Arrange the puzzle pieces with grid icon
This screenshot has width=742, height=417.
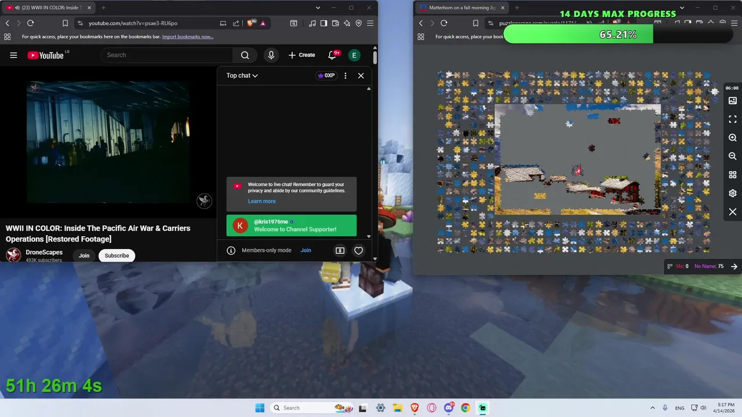tap(733, 175)
